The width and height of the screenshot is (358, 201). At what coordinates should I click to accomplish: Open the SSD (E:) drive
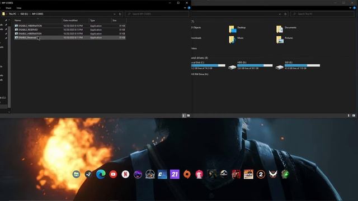pos(298,65)
